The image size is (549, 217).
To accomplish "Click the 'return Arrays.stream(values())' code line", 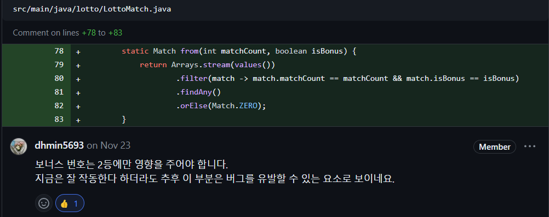I will 207,65.
